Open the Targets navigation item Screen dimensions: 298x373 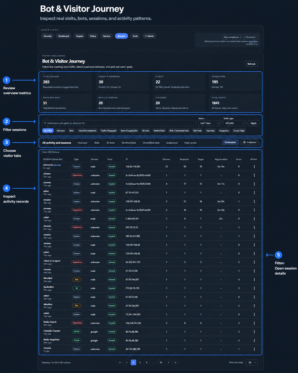click(x=80, y=36)
